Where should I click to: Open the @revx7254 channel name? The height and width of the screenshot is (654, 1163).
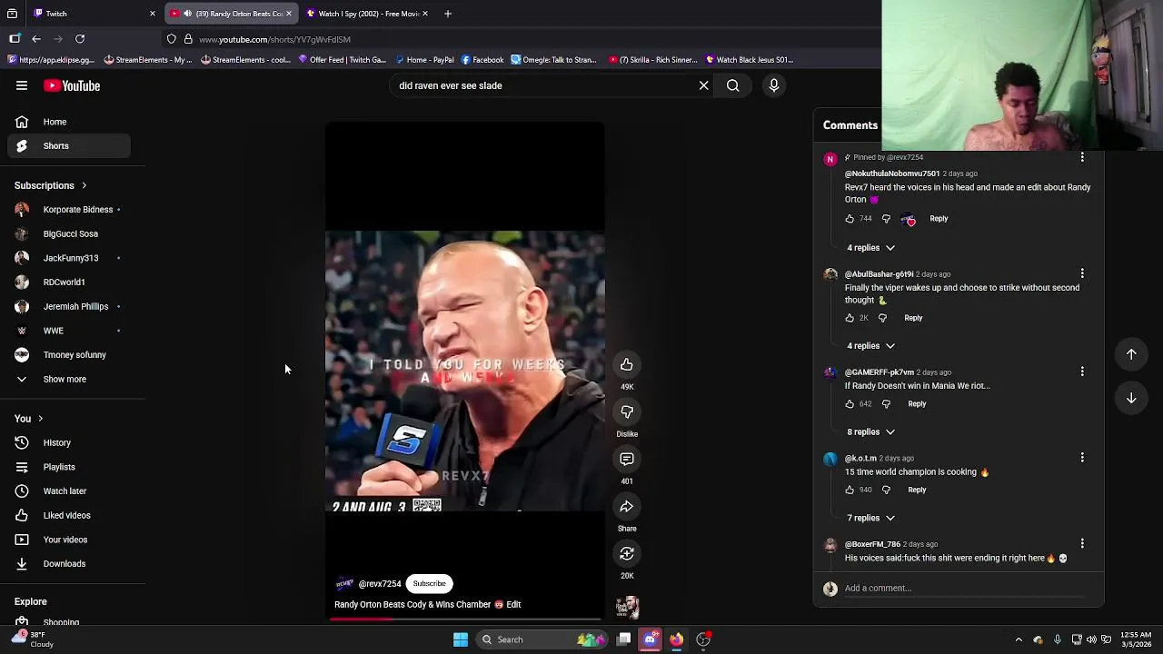pyautogui.click(x=380, y=584)
